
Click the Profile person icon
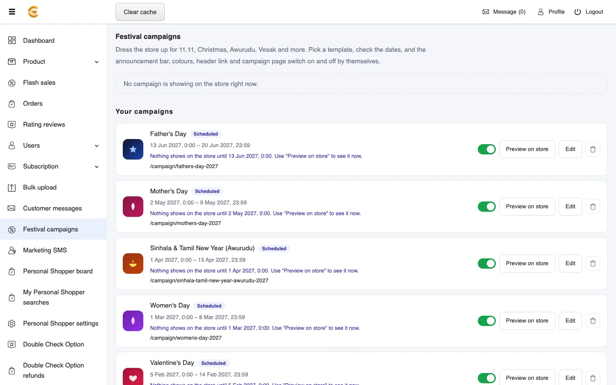coord(541,12)
